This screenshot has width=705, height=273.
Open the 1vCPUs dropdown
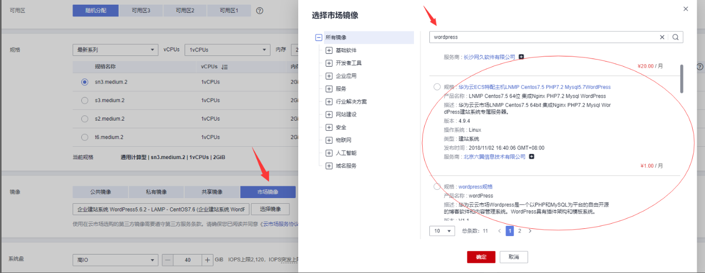click(227, 50)
